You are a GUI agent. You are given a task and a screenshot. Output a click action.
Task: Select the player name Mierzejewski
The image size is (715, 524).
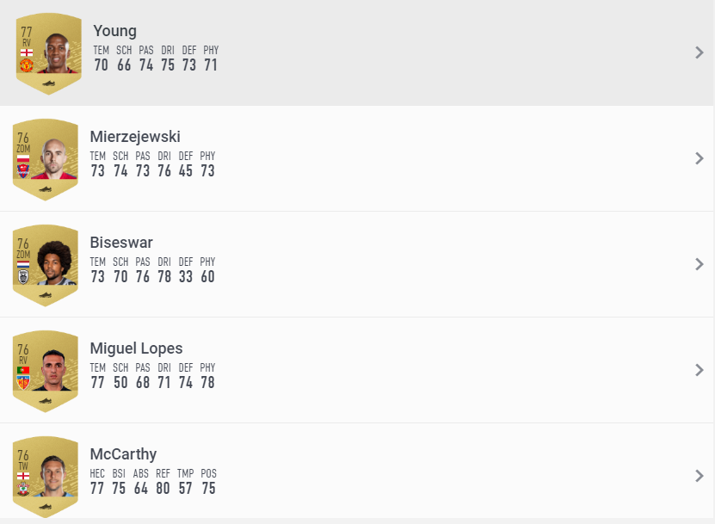[135, 137]
